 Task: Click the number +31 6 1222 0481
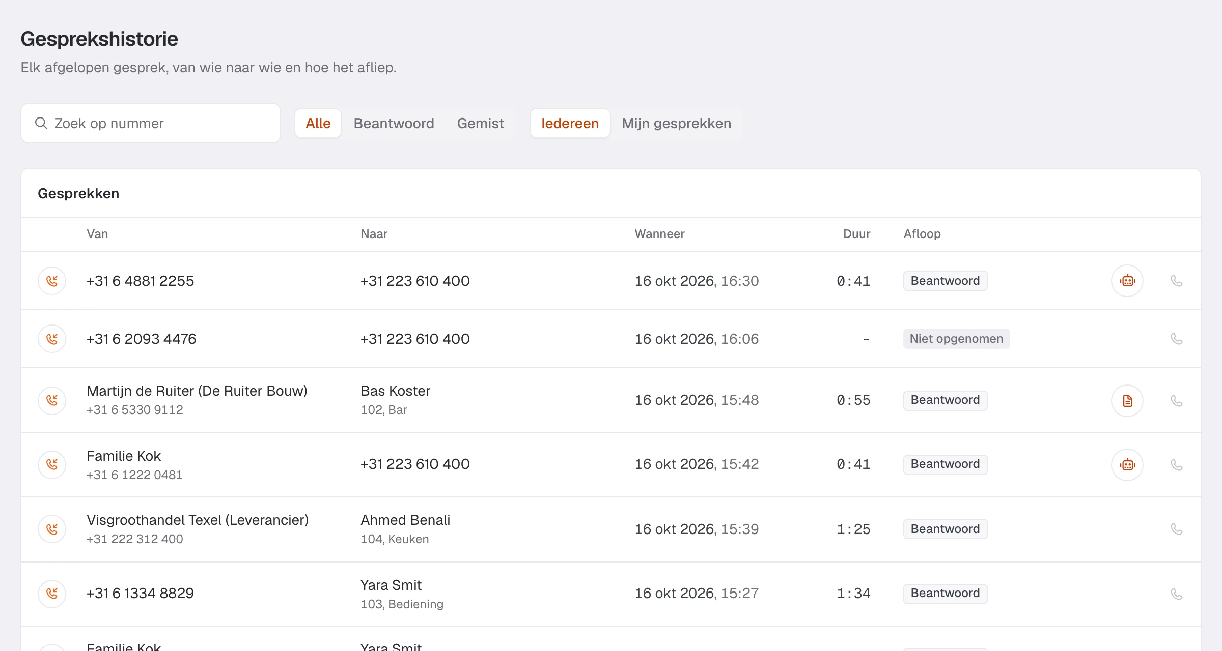click(134, 475)
